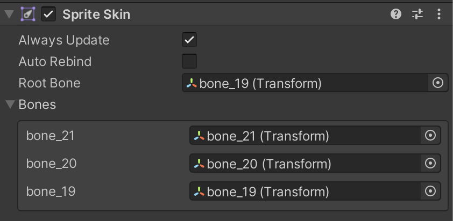
Task: Open Sprite Skin three-dot options menu
Action: pyautogui.click(x=439, y=14)
